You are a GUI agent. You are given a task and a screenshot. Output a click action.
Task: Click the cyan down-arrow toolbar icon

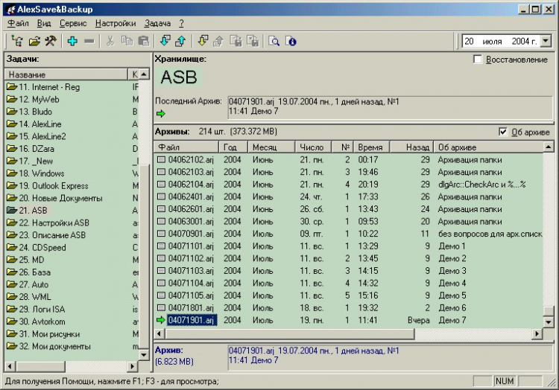click(x=165, y=42)
